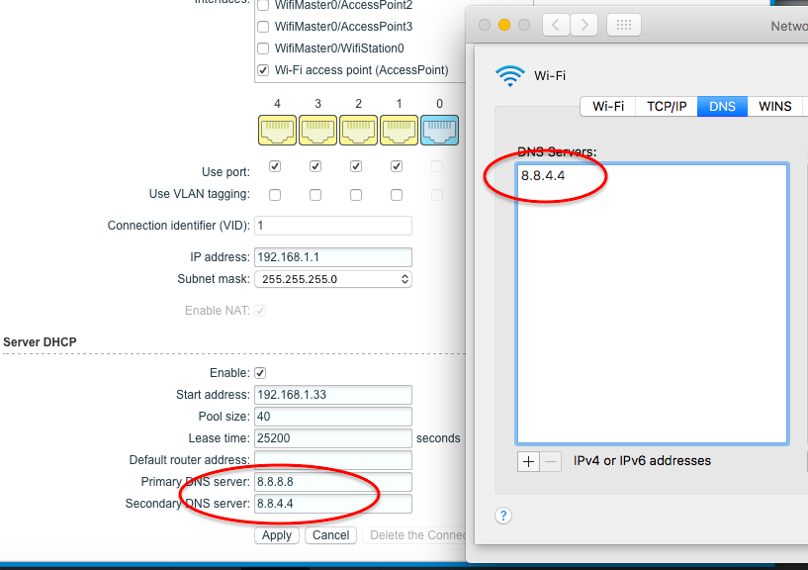Click the Lease time field
Viewport: 808px width, 570px height.
333,438
